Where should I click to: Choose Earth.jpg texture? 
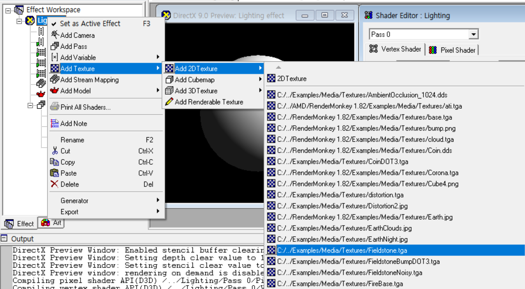point(395,217)
